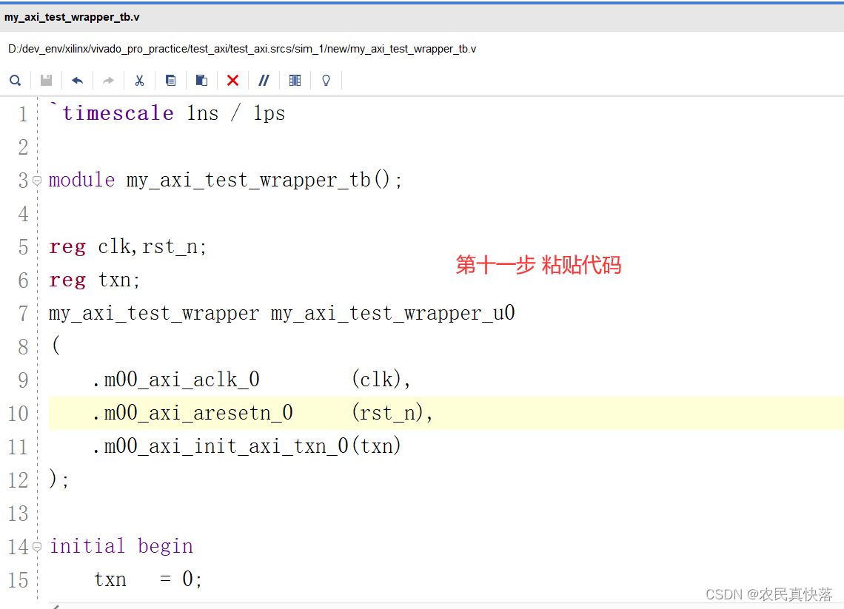The image size is (844, 609).
Task: Click the timescale directive on line 1
Action: pos(118,113)
